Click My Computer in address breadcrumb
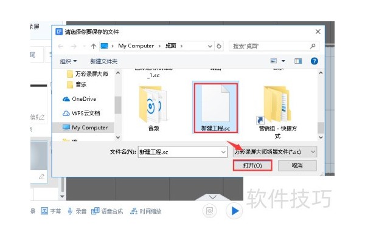 point(136,46)
